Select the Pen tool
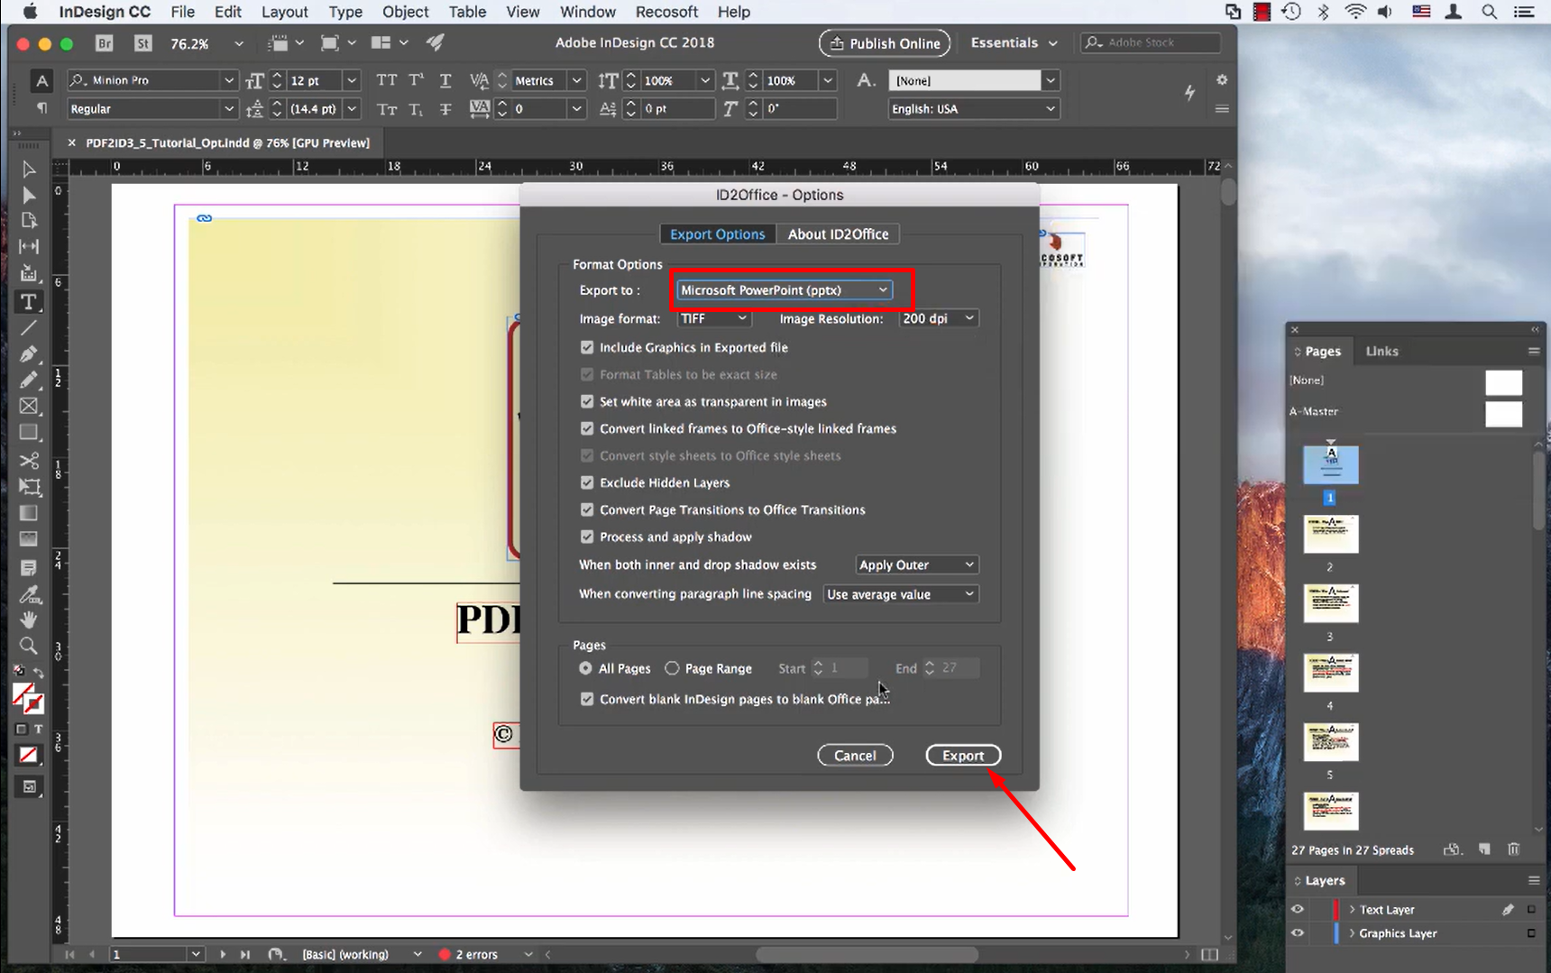Screen dimensions: 1551x973 click(x=29, y=353)
